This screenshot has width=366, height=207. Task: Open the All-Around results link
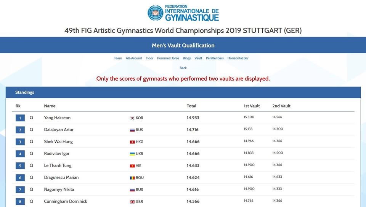coord(134,58)
